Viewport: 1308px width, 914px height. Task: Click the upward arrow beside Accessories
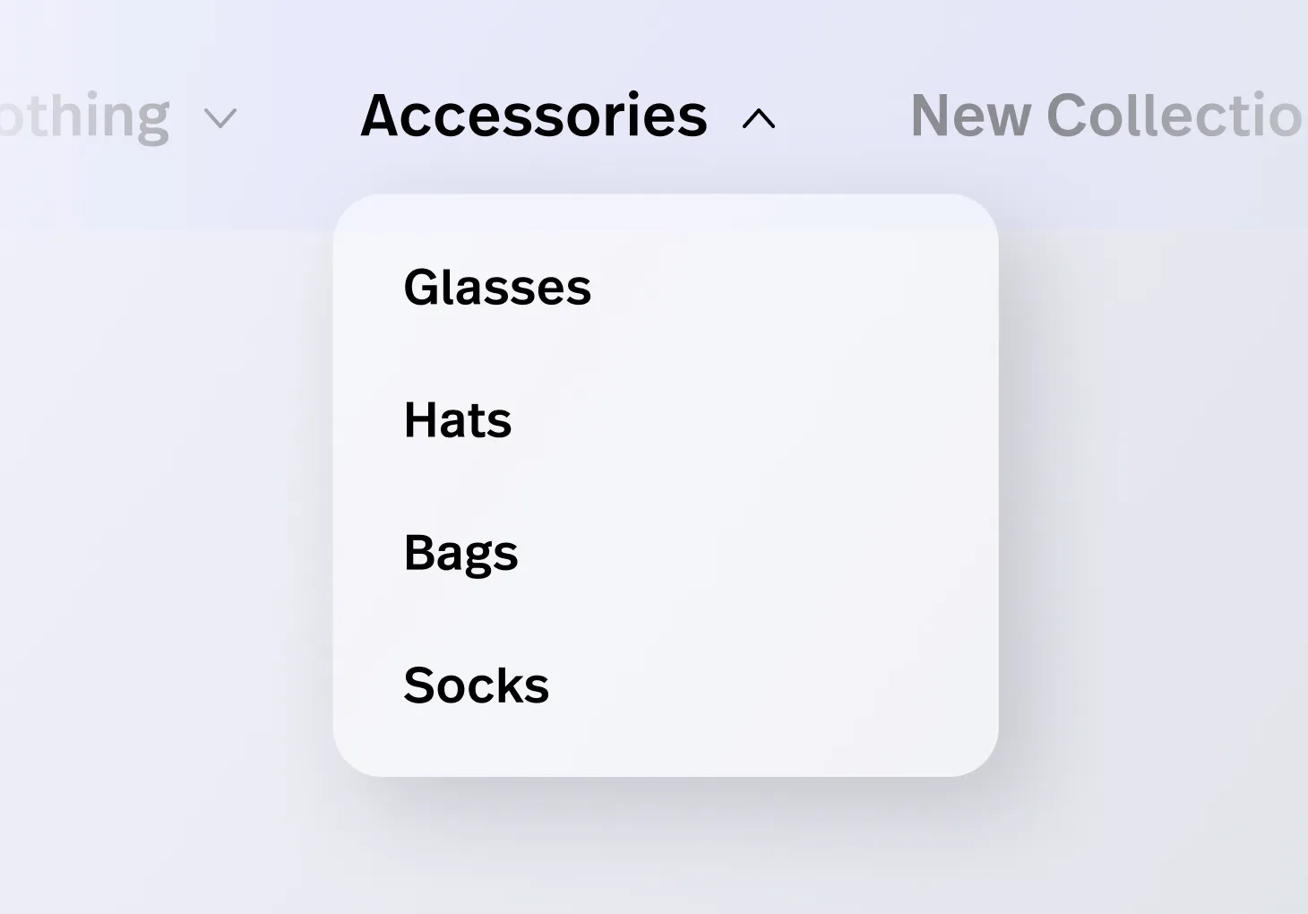[x=759, y=118]
